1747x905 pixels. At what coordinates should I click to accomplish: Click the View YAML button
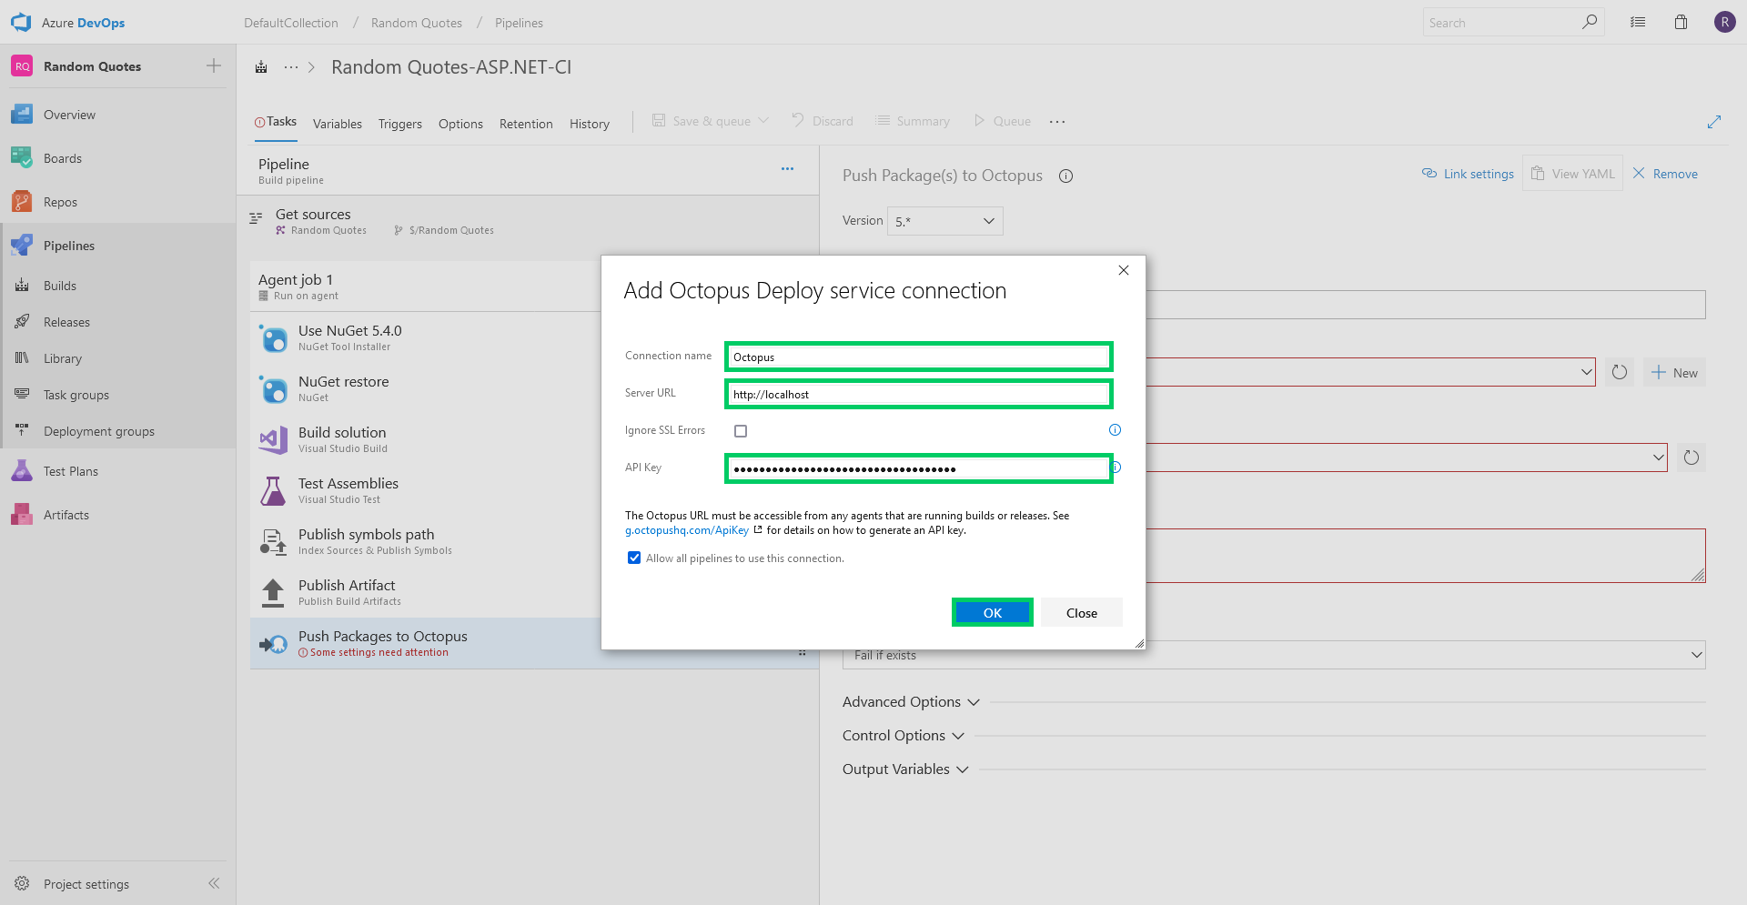coord(1572,174)
